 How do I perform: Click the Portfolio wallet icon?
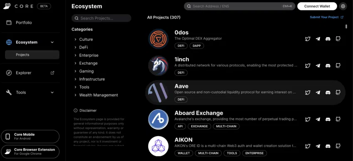coord(9,23)
